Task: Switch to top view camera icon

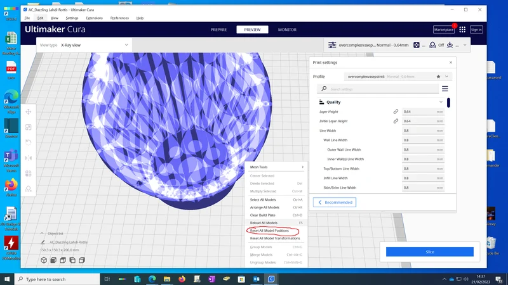Action: click(x=63, y=260)
